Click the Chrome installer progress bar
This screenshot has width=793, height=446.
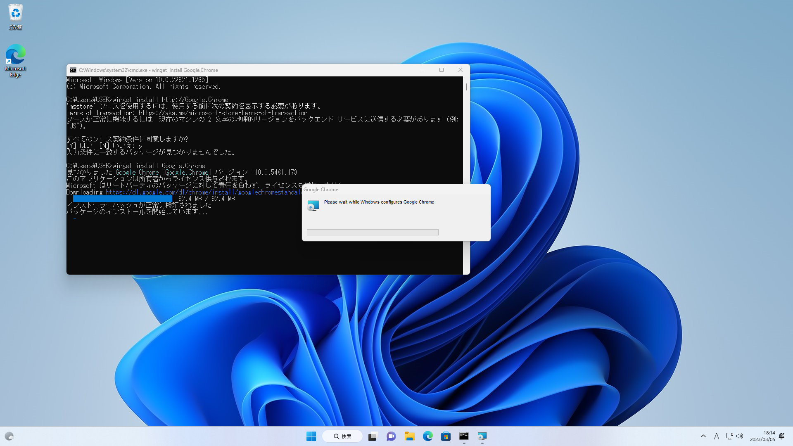tap(373, 232)
